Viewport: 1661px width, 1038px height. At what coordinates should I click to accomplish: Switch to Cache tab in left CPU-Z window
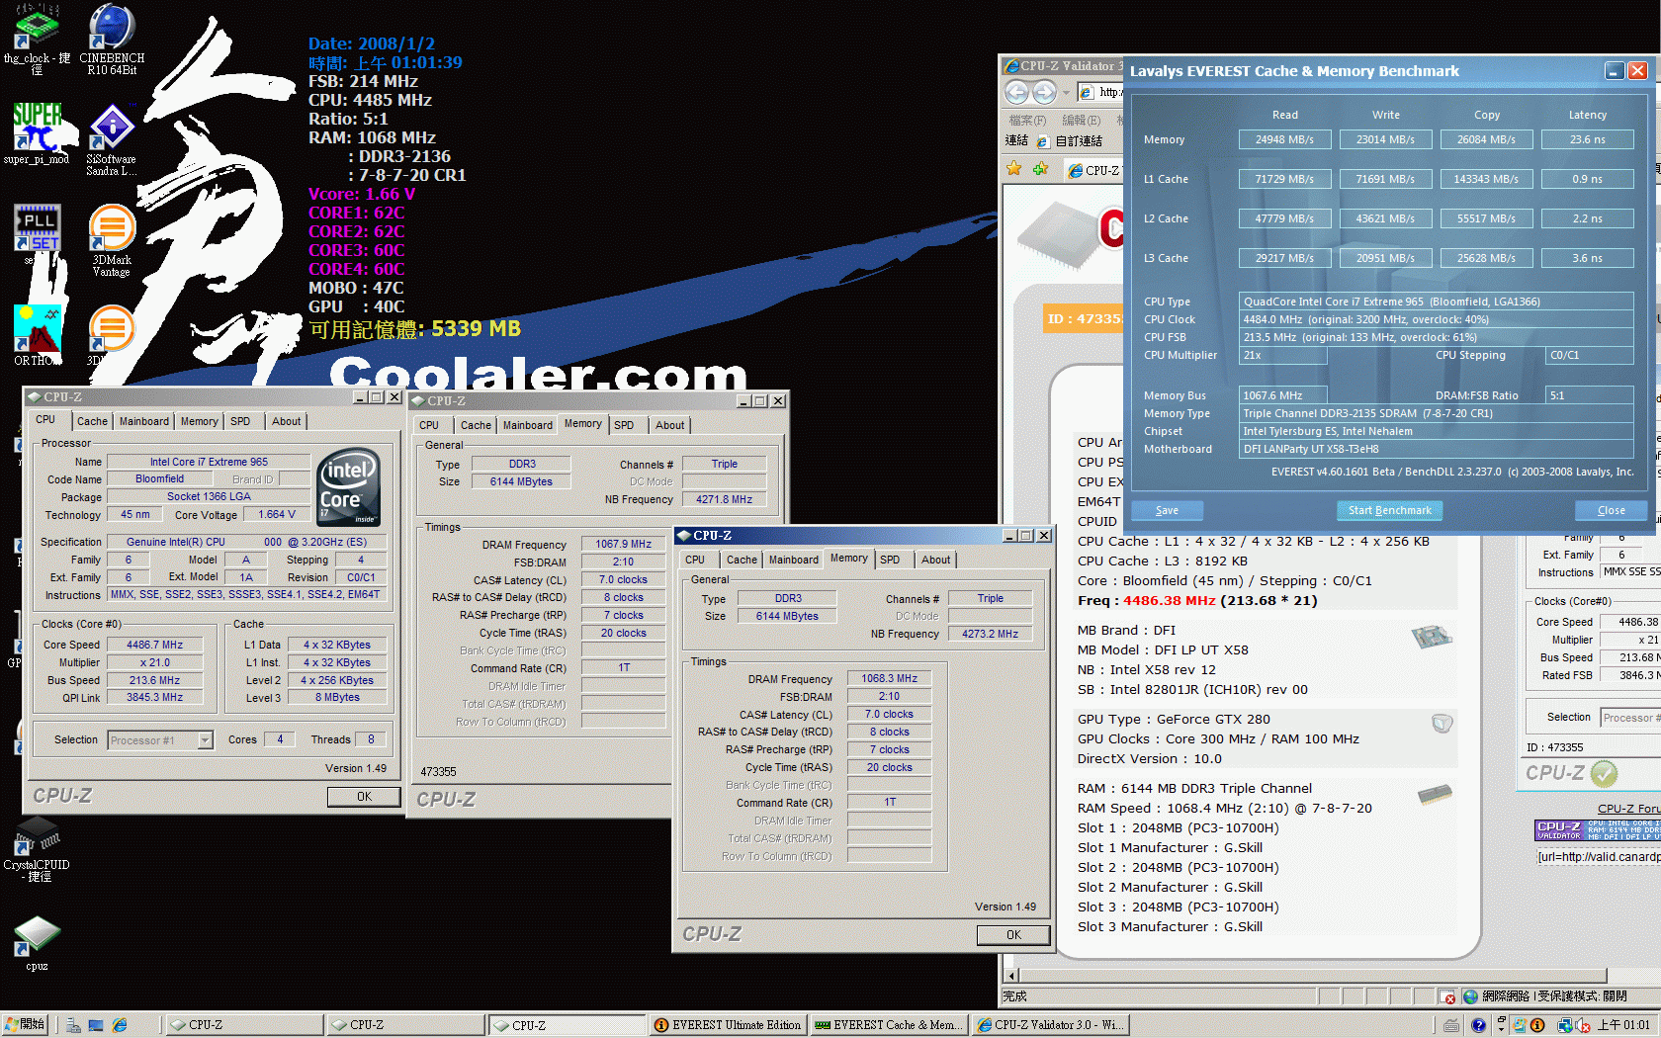(92, 421)
